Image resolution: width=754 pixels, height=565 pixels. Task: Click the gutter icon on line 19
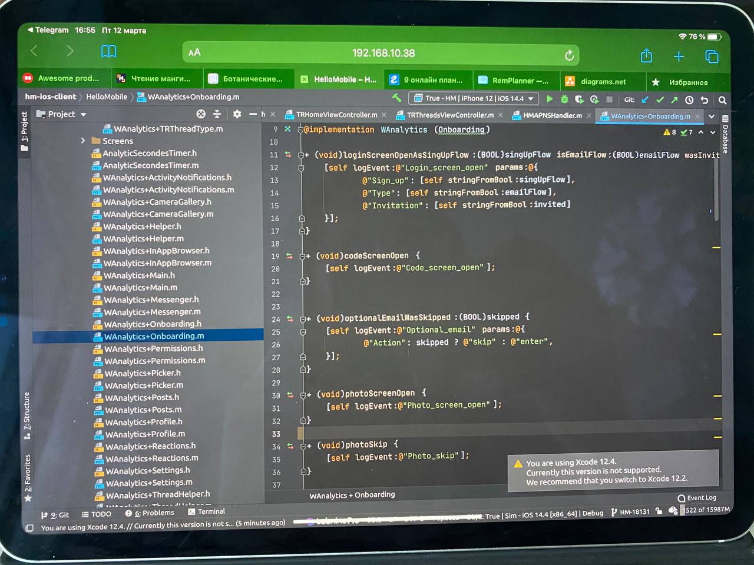(289, 256)
